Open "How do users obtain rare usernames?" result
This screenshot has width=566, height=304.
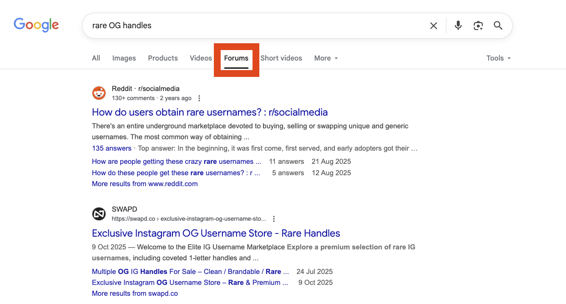tap(210, 112)
